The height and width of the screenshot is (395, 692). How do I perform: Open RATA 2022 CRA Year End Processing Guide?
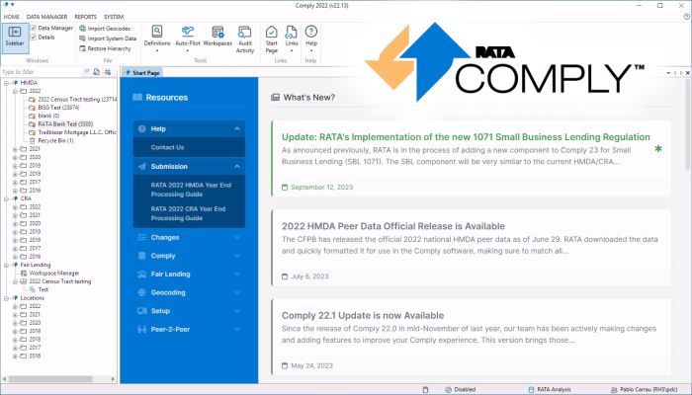point(188,213)
